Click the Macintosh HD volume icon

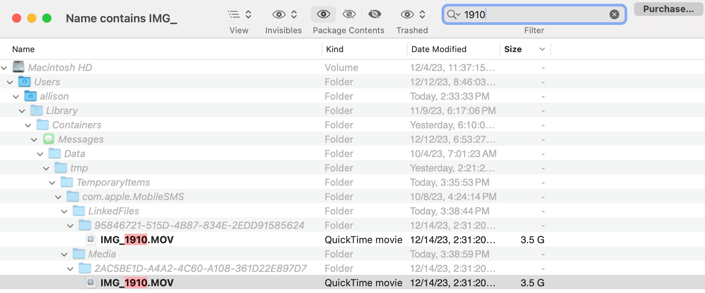pos(18,67)
